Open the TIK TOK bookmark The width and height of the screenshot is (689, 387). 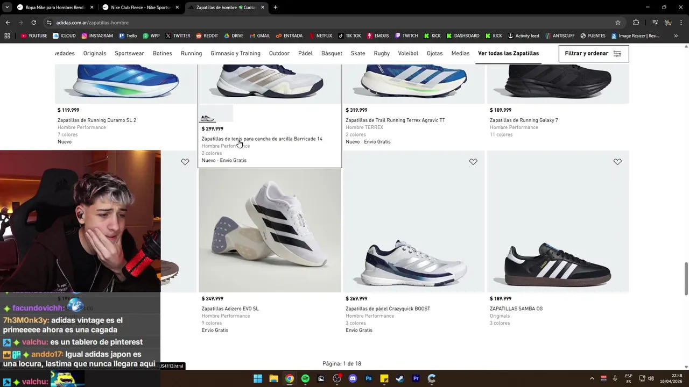(350, 36)
